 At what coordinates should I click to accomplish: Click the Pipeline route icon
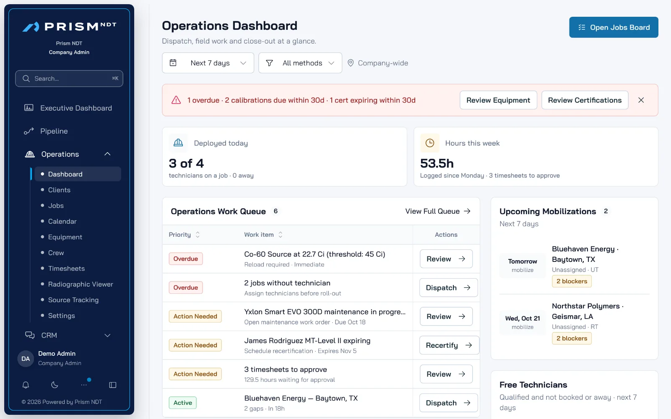coord(29,131)
